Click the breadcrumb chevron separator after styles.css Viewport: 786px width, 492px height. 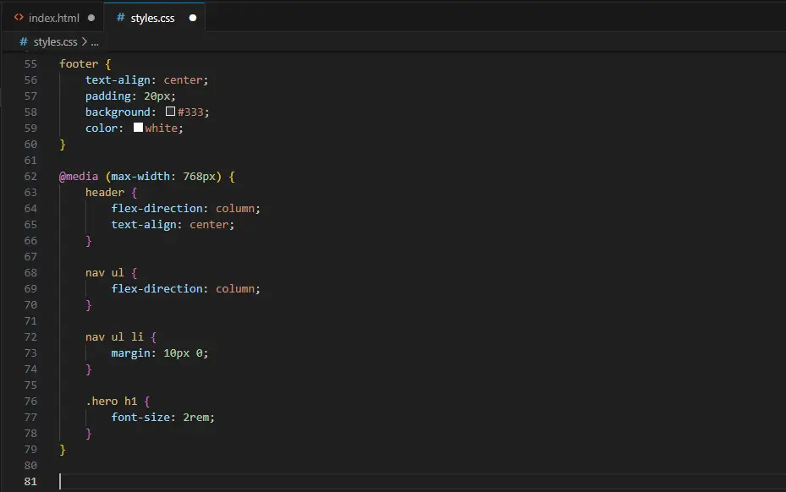click(x=85, y=41)
